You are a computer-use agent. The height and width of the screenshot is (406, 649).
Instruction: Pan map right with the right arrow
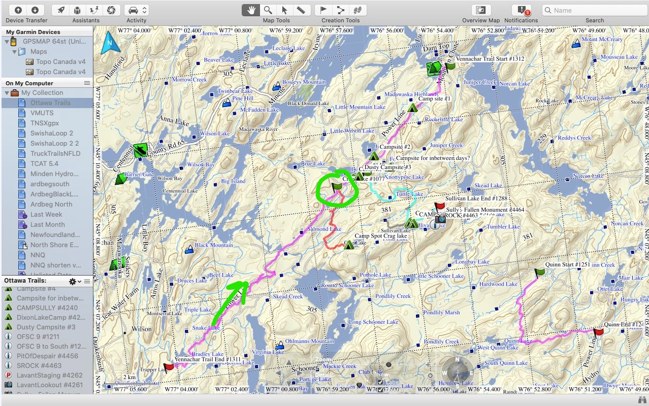click(x=300, y=373)
